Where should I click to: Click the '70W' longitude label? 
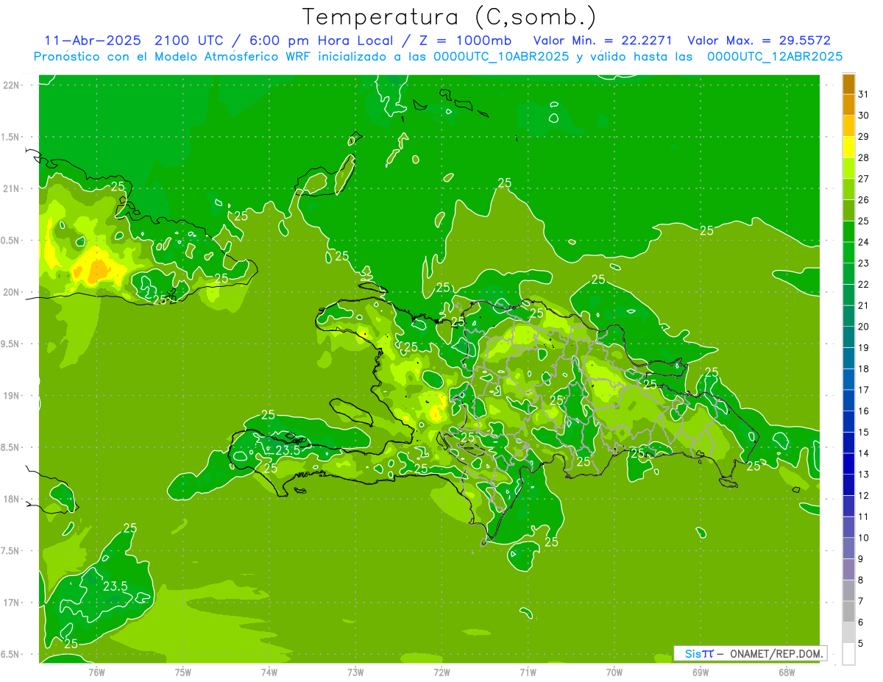click(x=614, y=672)
